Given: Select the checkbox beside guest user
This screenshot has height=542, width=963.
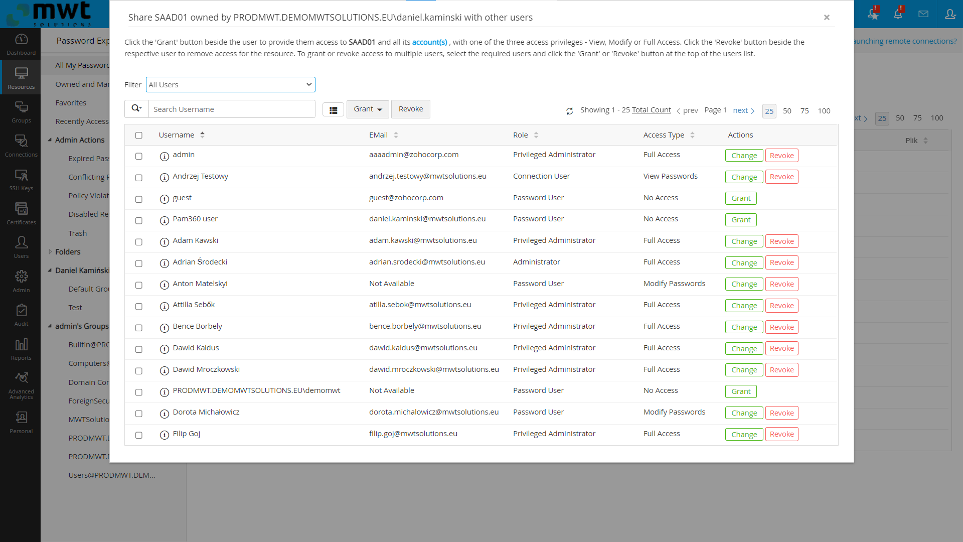Looking at the screenshot, I should (138, 199).
